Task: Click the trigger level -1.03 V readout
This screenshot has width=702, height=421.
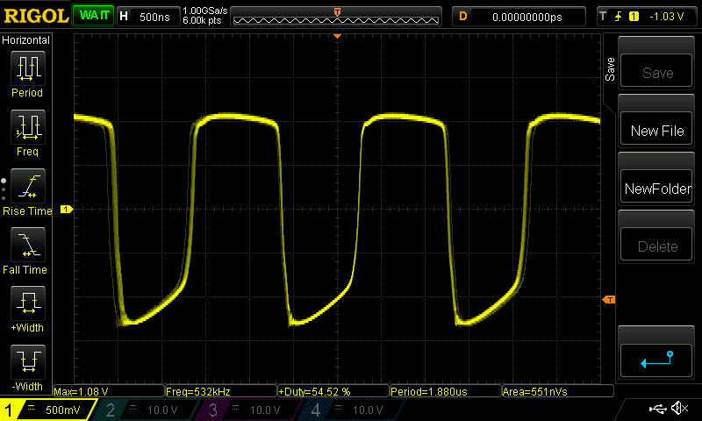Action: pos(666,17)
